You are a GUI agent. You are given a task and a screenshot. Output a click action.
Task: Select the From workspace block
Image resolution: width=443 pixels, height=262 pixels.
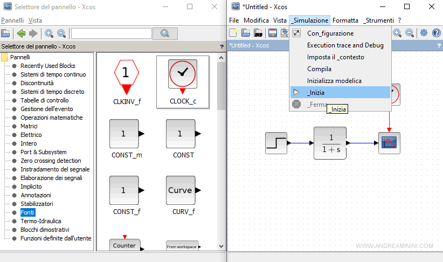pyautogui.click(x=183, y=246)
